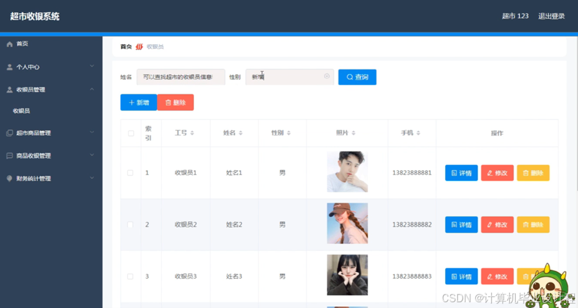
Task: Check the box for row 收银员1
Action: click(x=130, y=173)
